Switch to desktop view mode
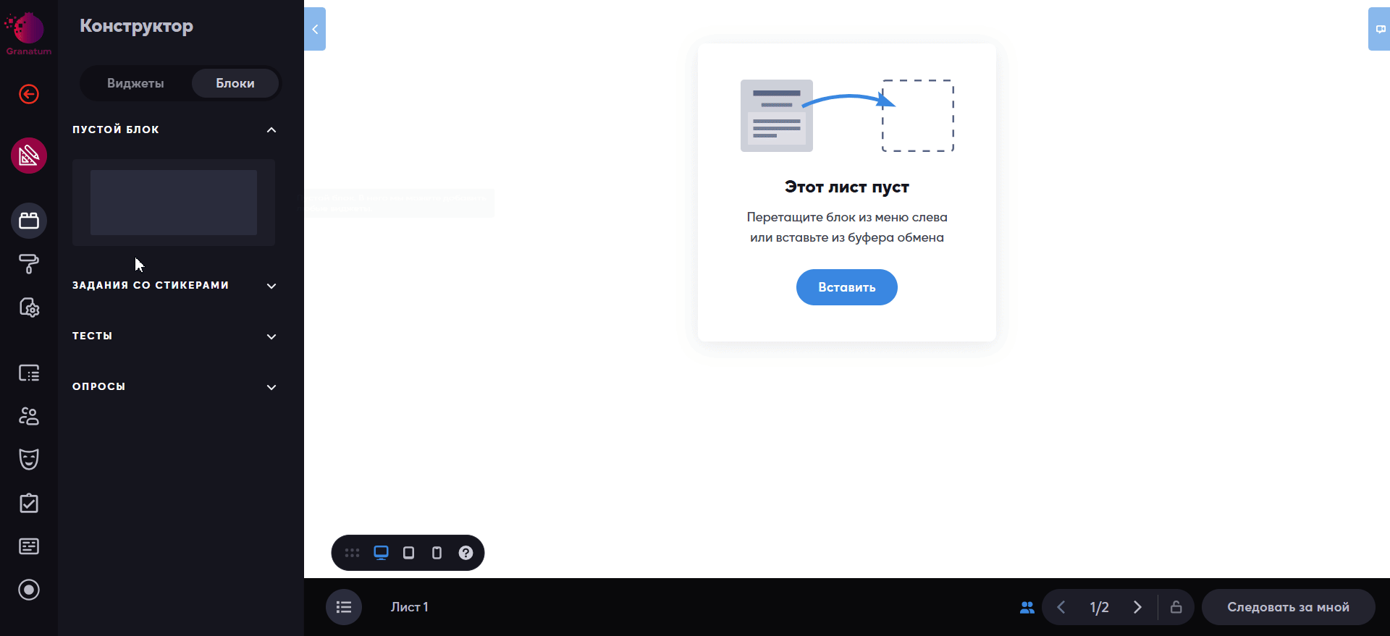 [x=381, y=553]
